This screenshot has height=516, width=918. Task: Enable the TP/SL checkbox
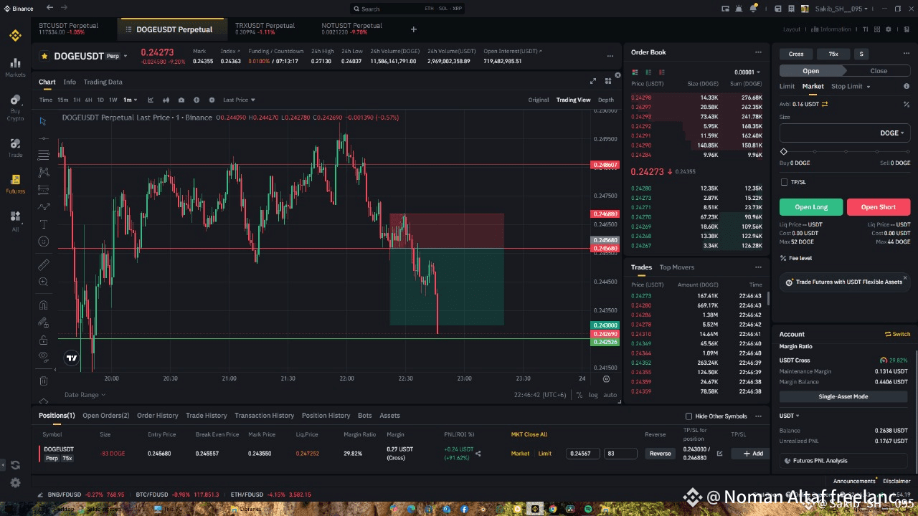coord(784,182)
